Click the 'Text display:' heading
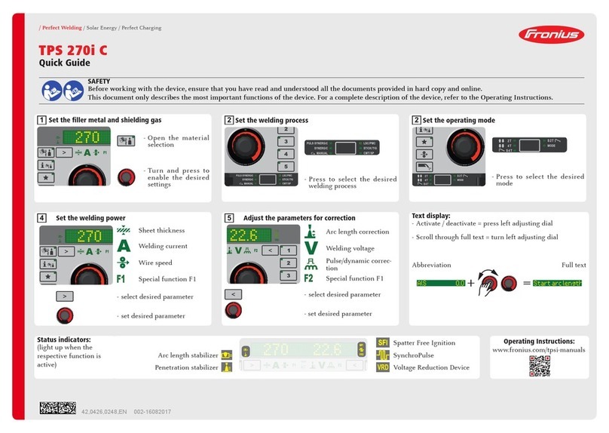 coord(431,216)
